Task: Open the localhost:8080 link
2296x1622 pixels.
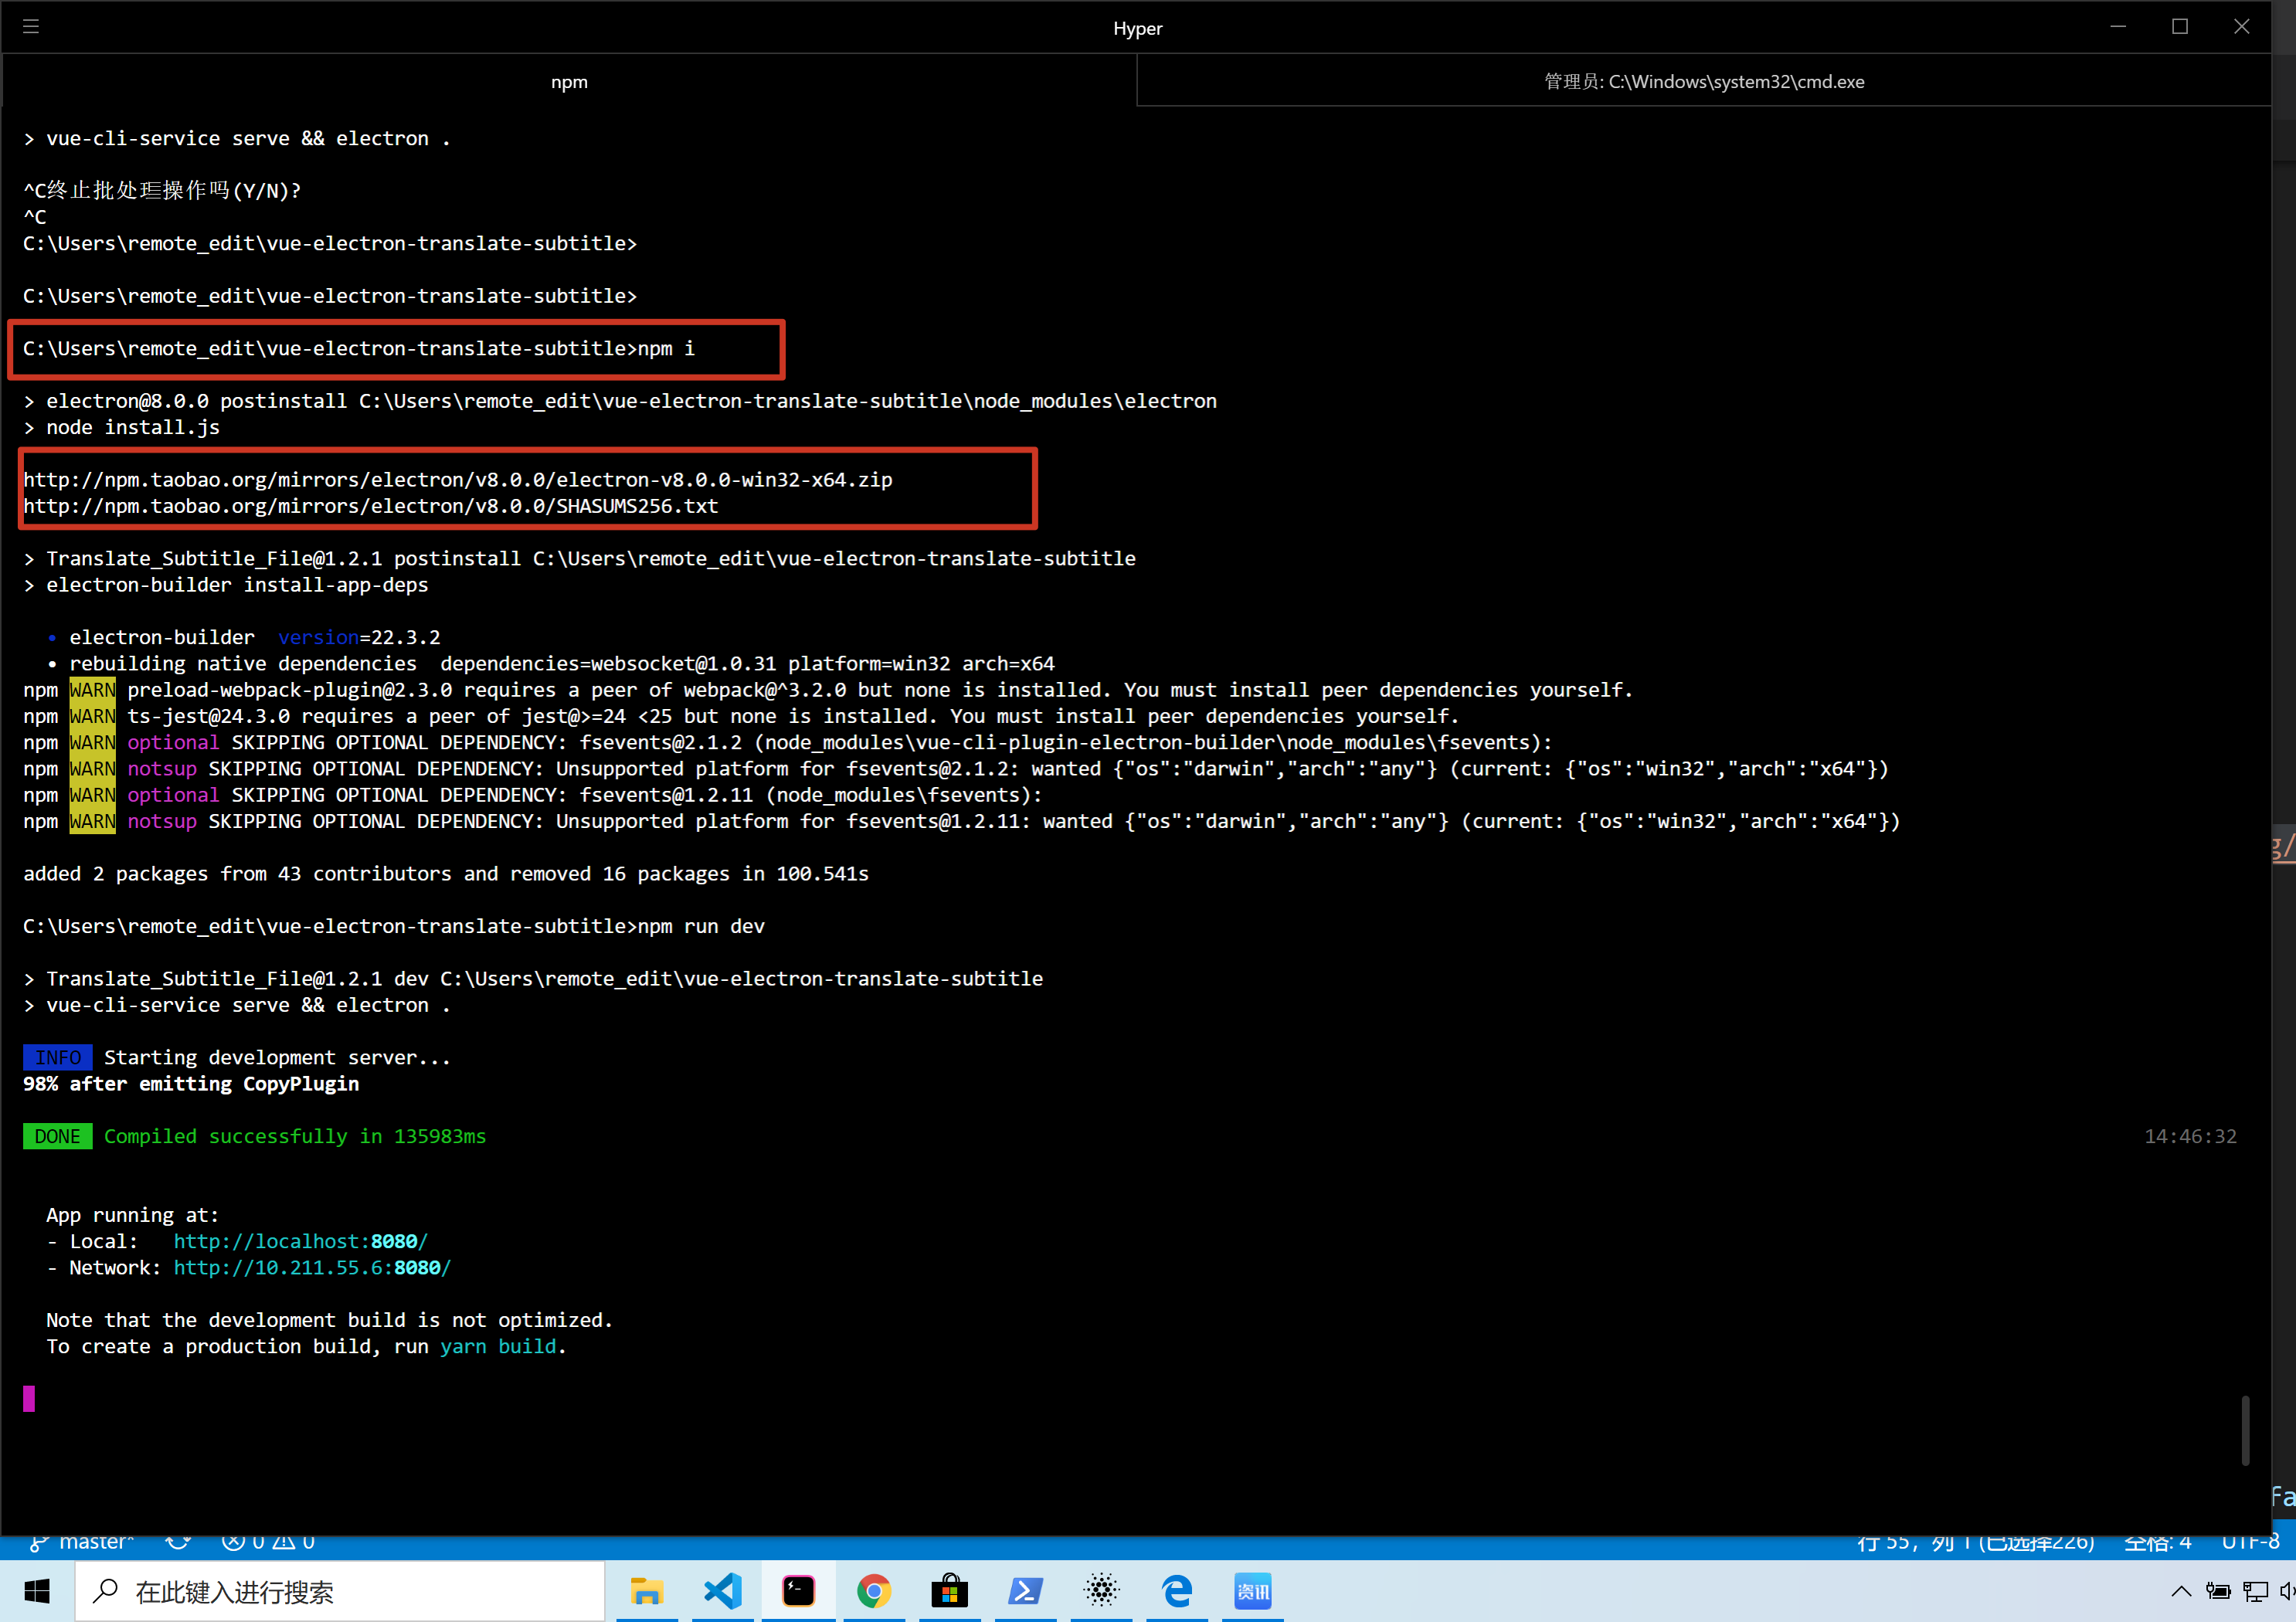Action: pos(300,1241)
